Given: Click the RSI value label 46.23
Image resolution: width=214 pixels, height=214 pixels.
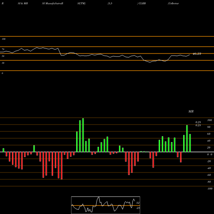Looking at the screenshot, I should click(x=197, y=54).
